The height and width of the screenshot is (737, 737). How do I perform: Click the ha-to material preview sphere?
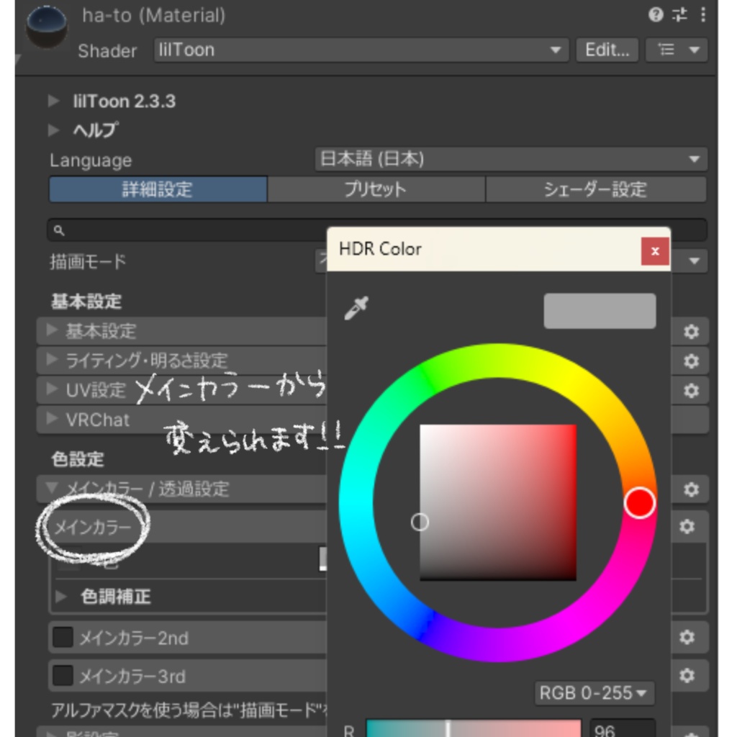[x=46, y=26]
